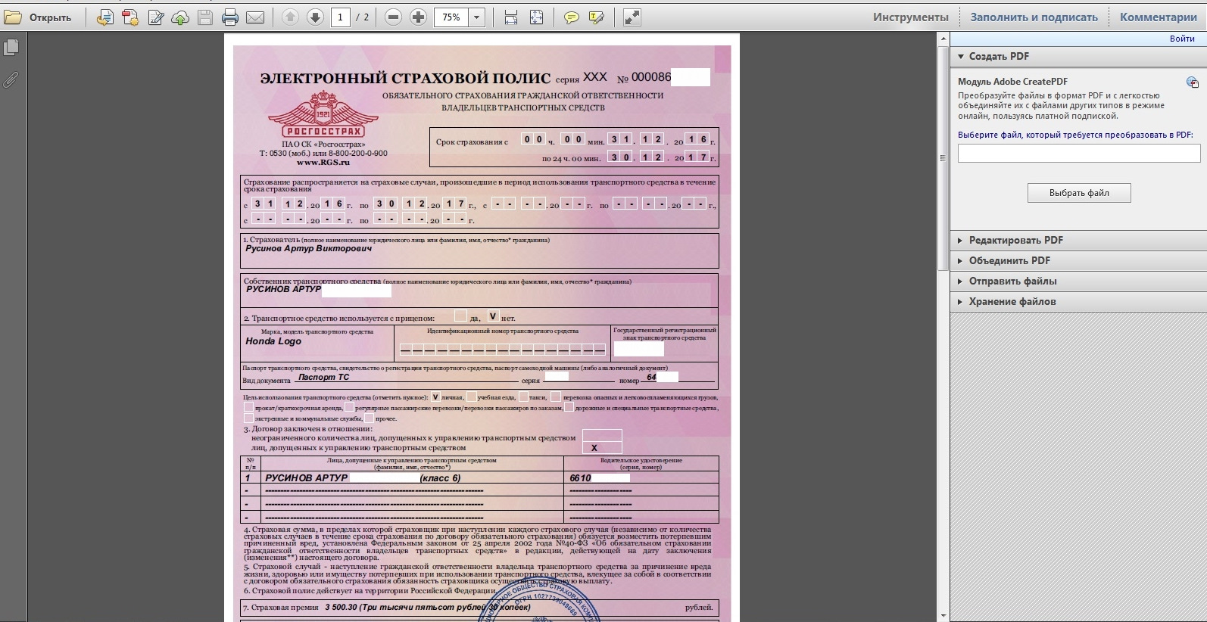Print the document with the printer icon

[x=230, y=17]
